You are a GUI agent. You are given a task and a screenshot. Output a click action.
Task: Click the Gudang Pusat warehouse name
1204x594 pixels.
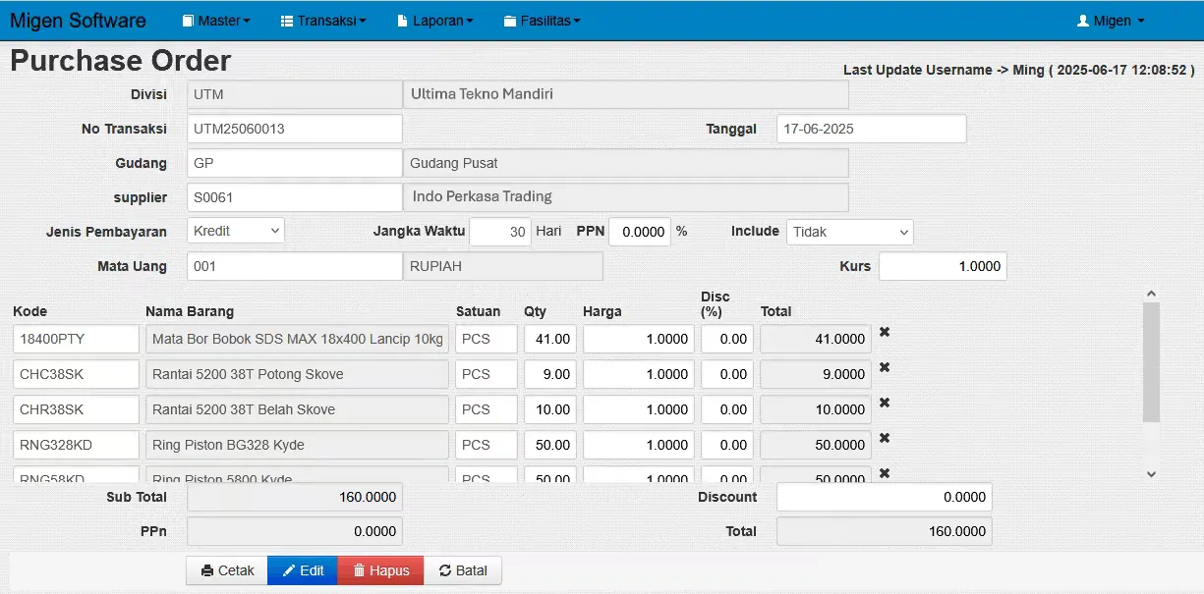coord(626,163)
